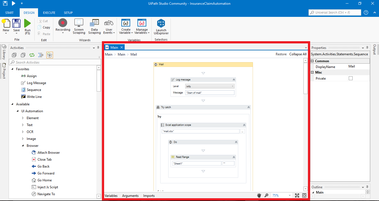Open the zoom 75% dropdown
The image size is (379, 201).
(290, 195)
